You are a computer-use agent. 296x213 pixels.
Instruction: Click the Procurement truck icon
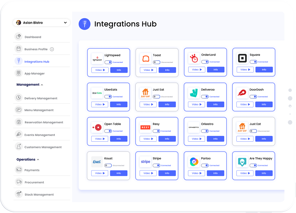pyautogui.click(x=19, y=182)
